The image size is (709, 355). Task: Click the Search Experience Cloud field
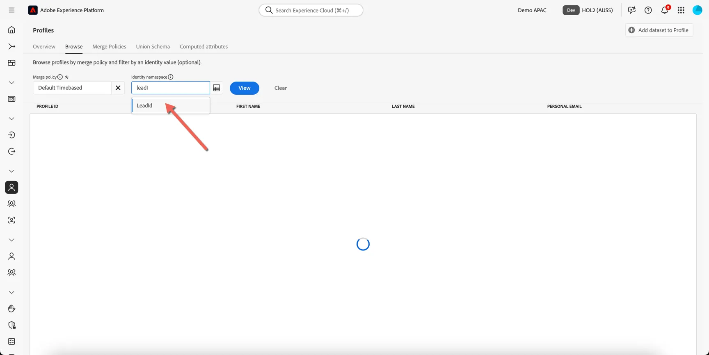(x=311, y=10)
